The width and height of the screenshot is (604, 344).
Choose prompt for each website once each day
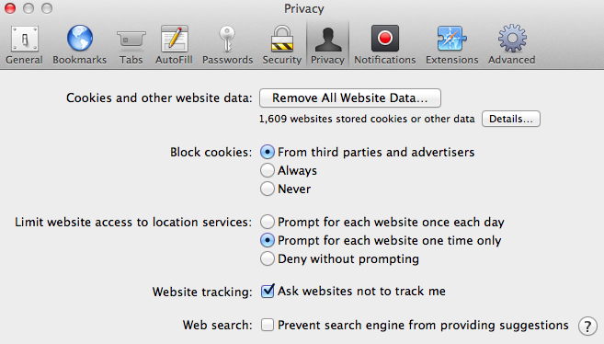tap(268, 222)
